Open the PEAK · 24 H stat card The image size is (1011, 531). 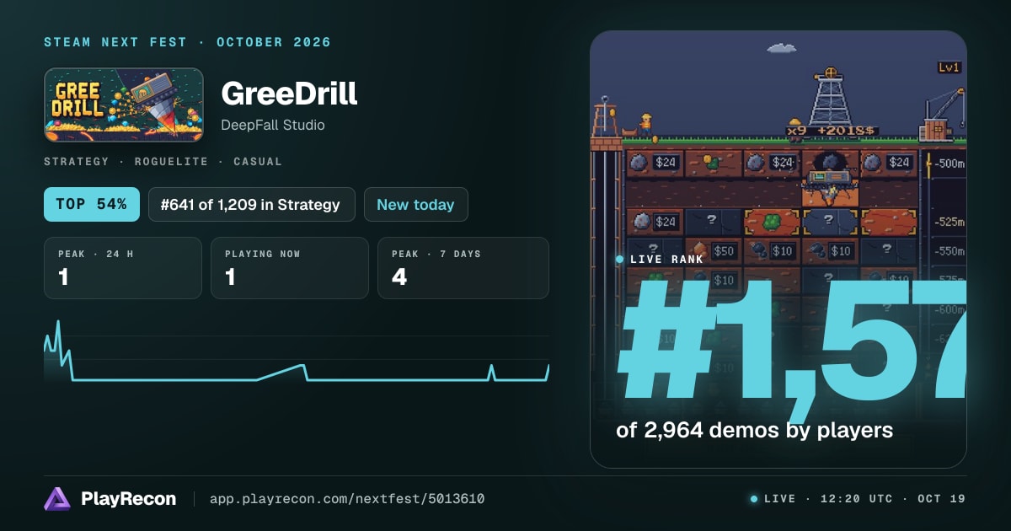click(x=123, y=268)
